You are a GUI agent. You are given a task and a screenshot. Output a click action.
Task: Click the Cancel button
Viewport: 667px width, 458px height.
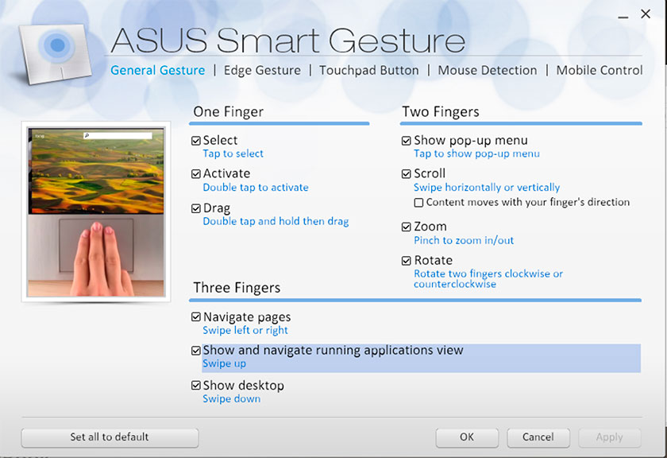(x=538, y=437)
